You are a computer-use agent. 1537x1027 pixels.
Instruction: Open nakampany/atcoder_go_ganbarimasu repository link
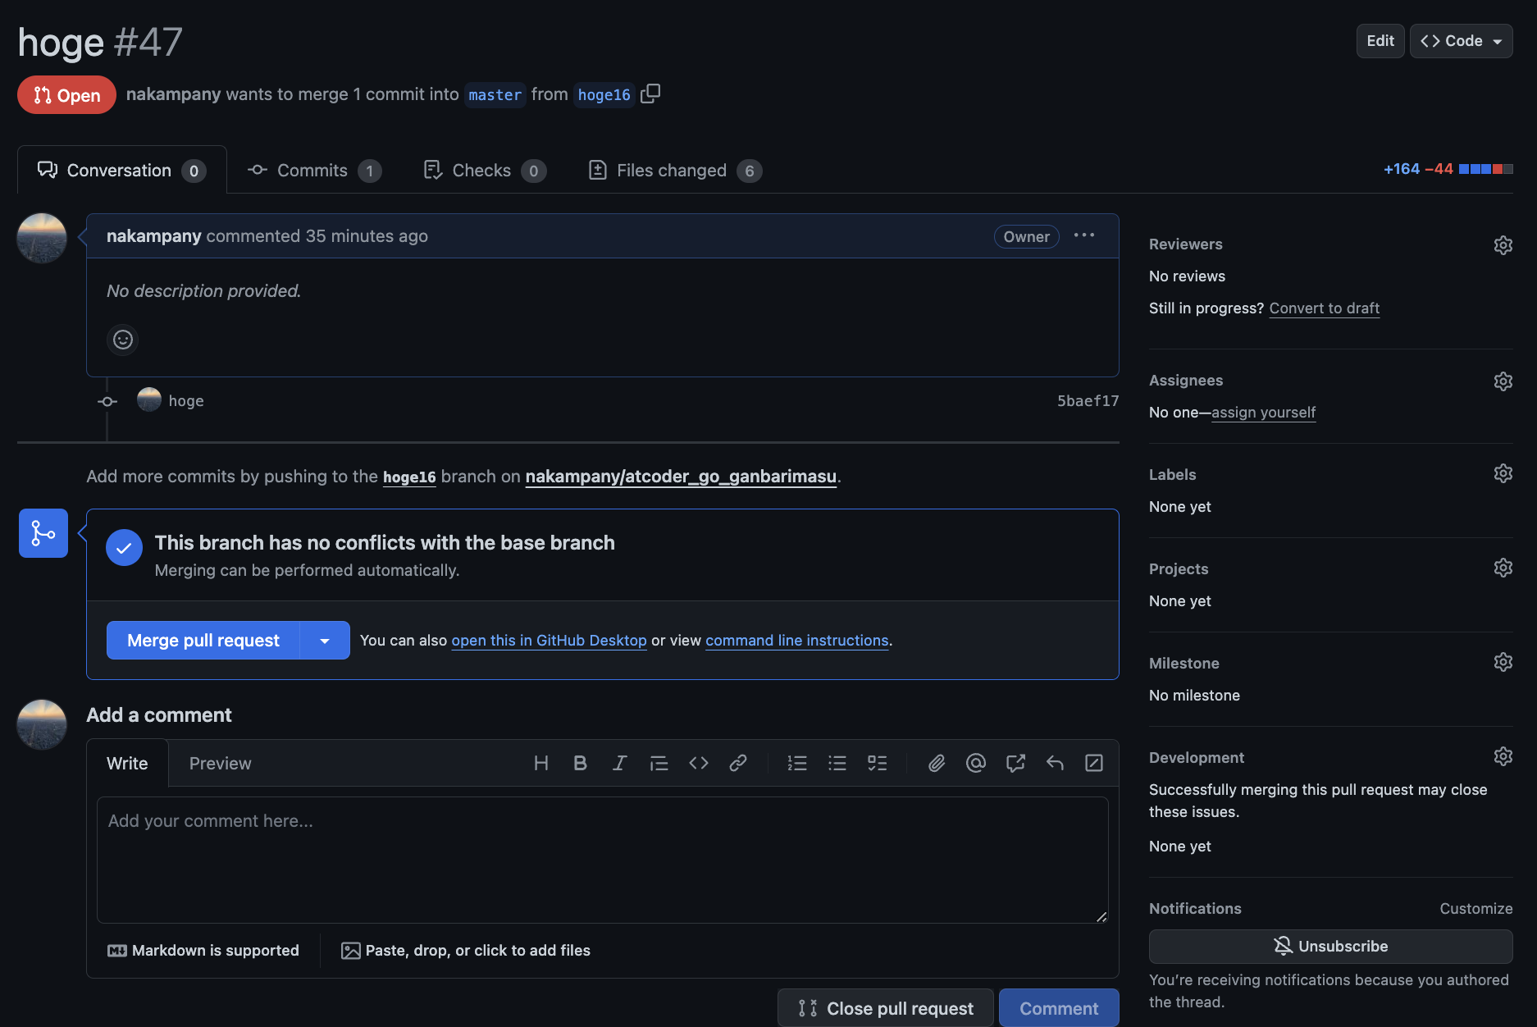tap(681, 476)
